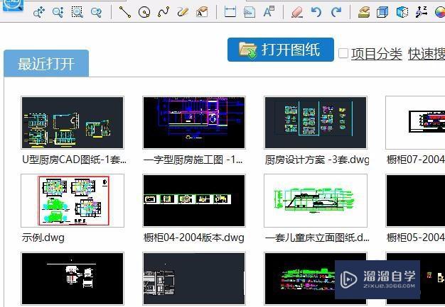This screenshot has width=445, height=307.
Task: Select the Curve polyline tool
Action: 163,12
